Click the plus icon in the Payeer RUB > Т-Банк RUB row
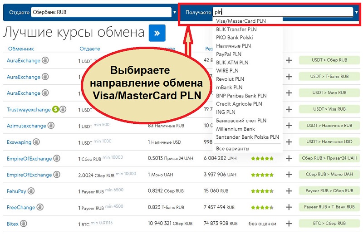This screenshot has width=363, height=234. tap(289, 207)
